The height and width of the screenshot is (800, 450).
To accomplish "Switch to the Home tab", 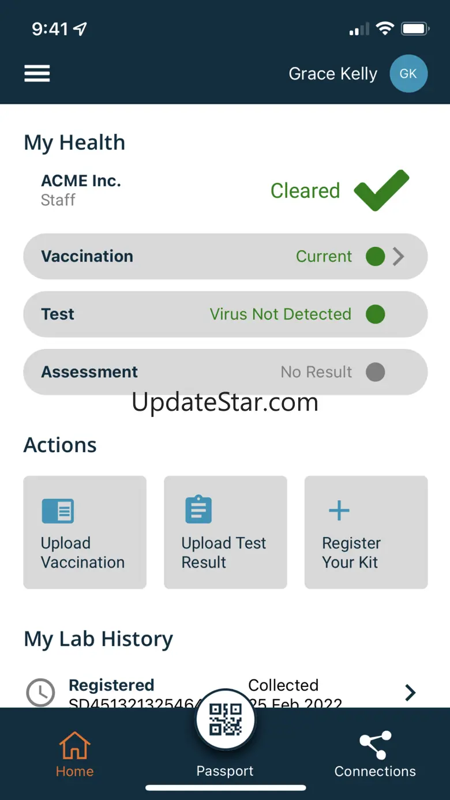I will pyautogui.click(x=75, y=754).
